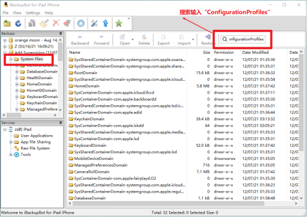The image size is (307, 217).
Task: Click the Export toolbar button
Action: [163, 40]
